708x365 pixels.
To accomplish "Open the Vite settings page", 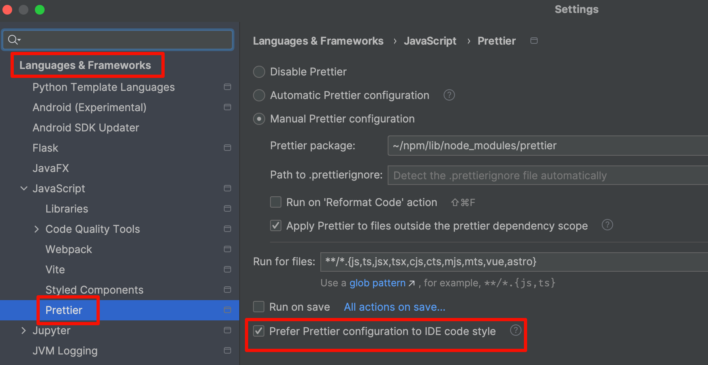I will (55, 270).
